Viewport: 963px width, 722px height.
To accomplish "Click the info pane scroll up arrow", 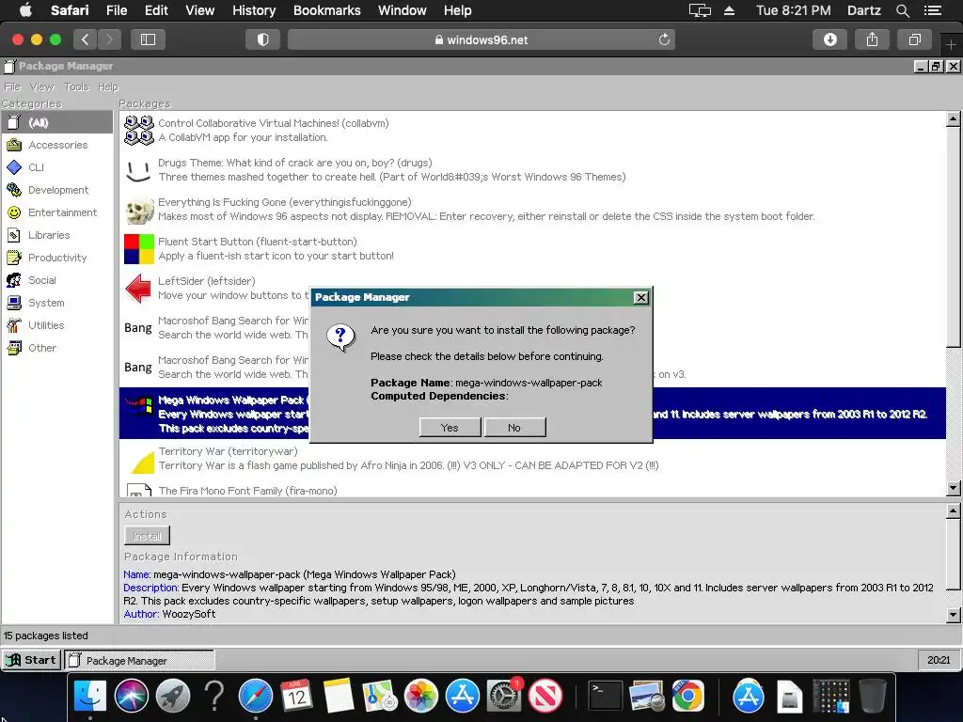I will [954, 510].
